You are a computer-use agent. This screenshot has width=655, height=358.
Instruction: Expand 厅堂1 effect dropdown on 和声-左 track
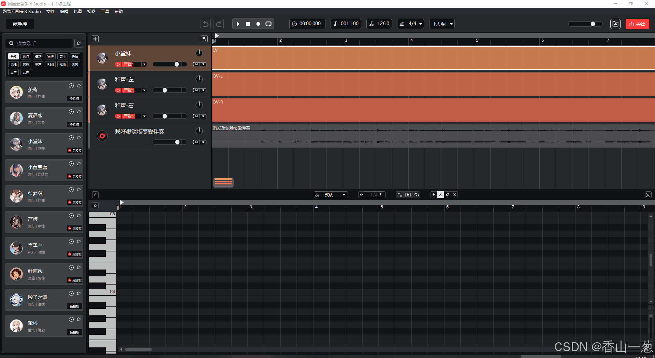pyautogui.click(x=144, y=90)
